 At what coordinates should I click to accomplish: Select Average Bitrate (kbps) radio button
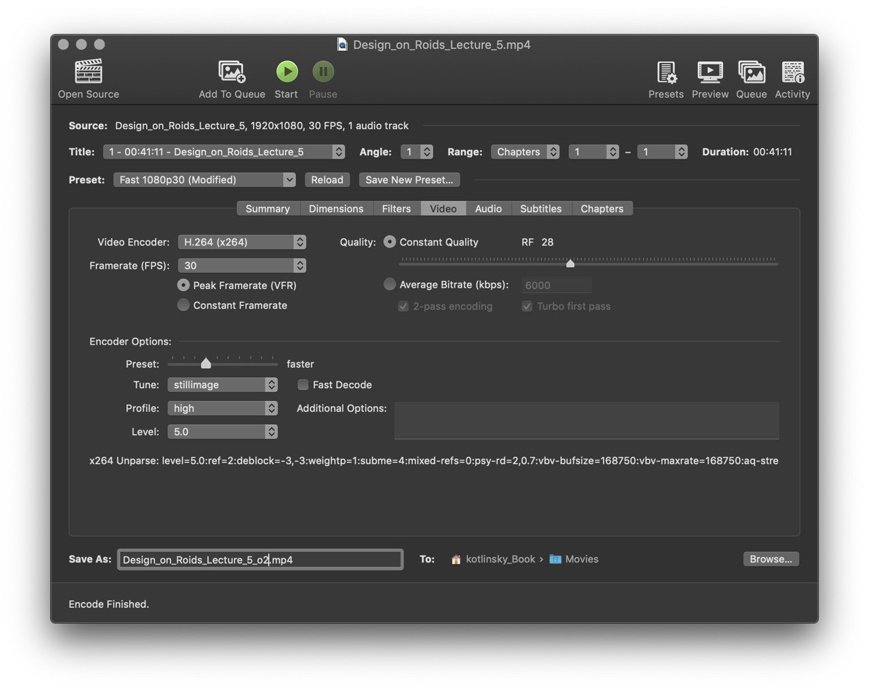coord(390,284)
